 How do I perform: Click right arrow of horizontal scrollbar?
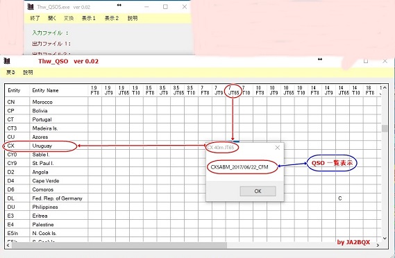pos(378,245)
